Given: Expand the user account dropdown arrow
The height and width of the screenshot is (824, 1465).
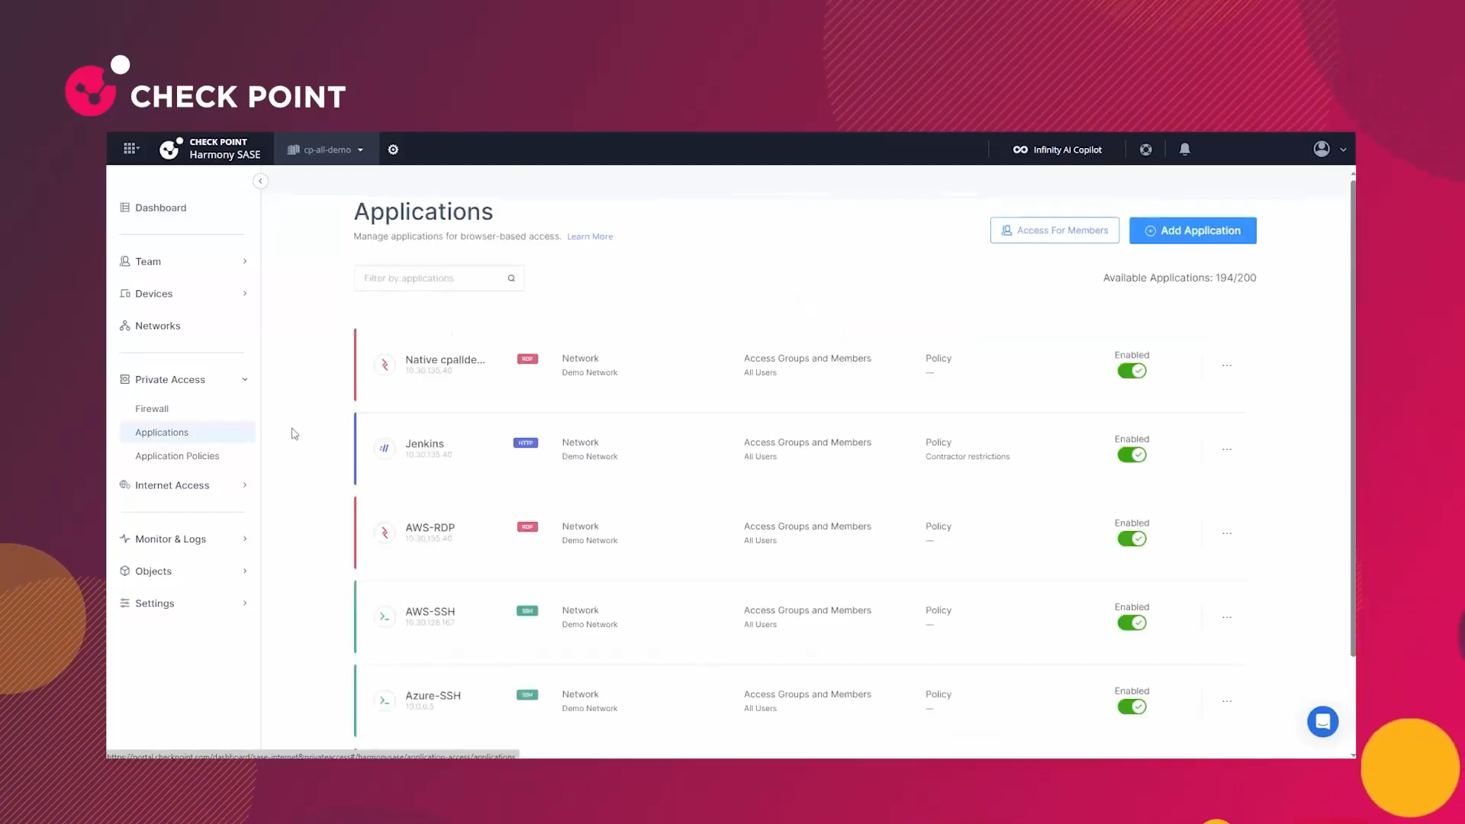Looking at the screenshot, I should click(x=1343, y=150).
